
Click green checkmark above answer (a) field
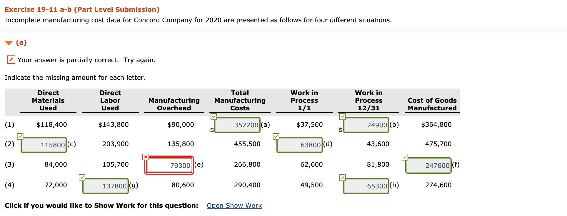(x=214, y=117)
